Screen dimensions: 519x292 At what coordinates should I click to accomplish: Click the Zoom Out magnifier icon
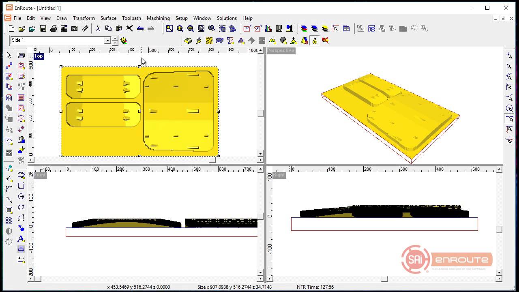(191, 28)
